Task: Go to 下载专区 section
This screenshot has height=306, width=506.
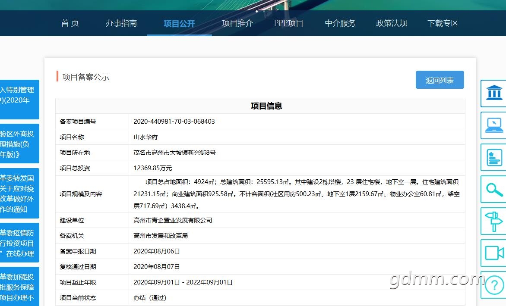Action: pos(443,23)
